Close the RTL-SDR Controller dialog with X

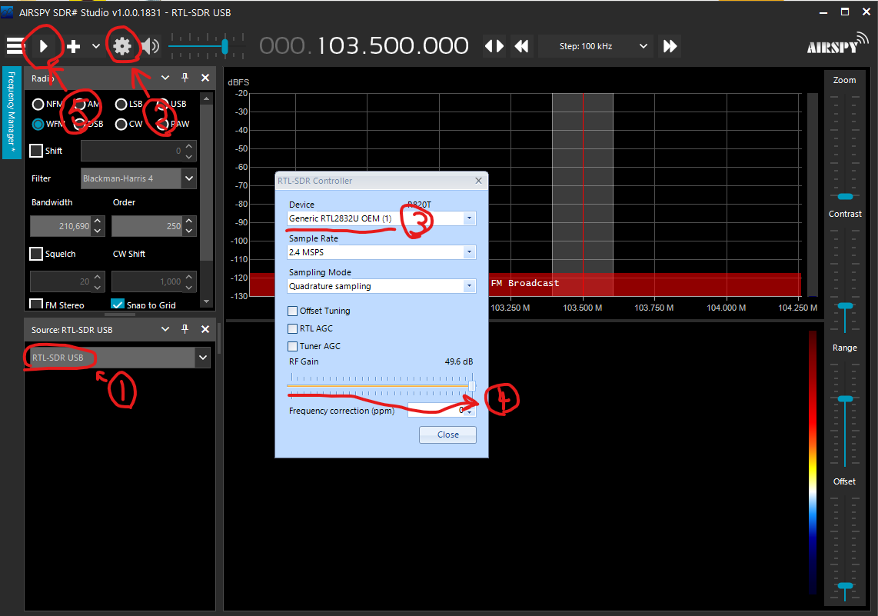click(x=478, y=180)
